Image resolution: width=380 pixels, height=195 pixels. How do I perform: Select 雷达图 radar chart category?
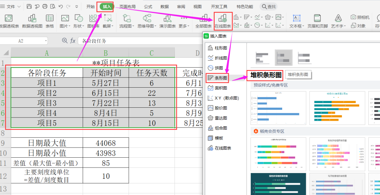(217, 118)
